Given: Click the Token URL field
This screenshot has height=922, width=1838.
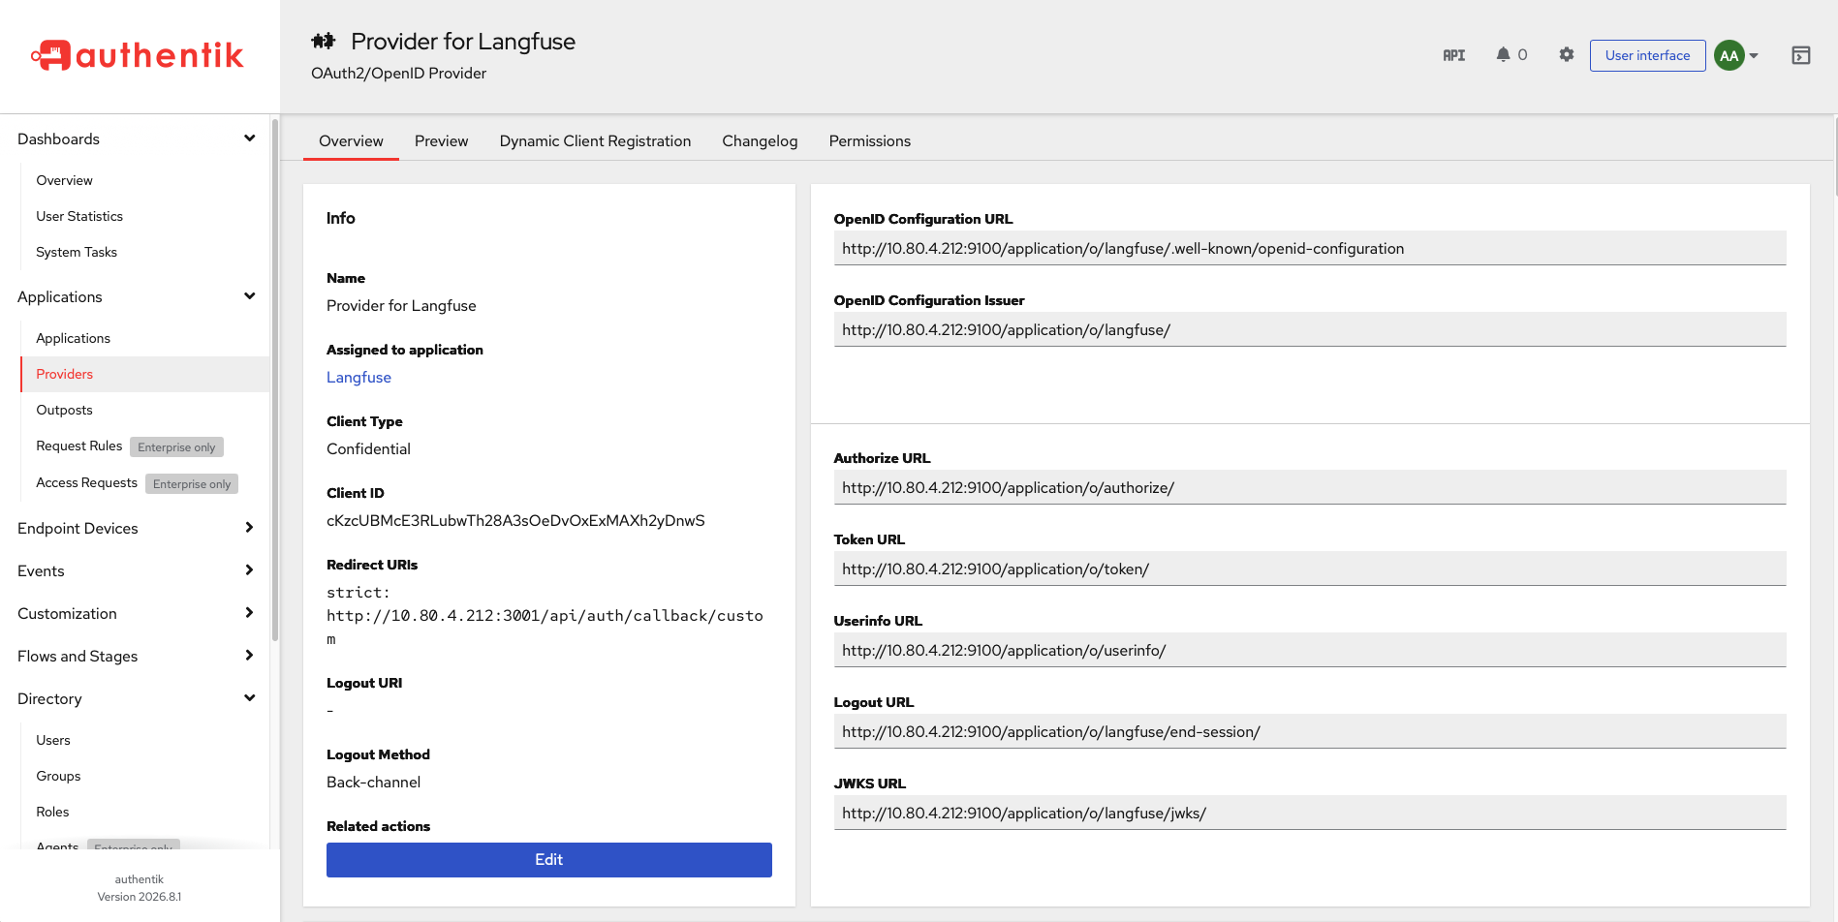Looking at the screenshot, I should pyautogui.click(x=1310, y=569).
